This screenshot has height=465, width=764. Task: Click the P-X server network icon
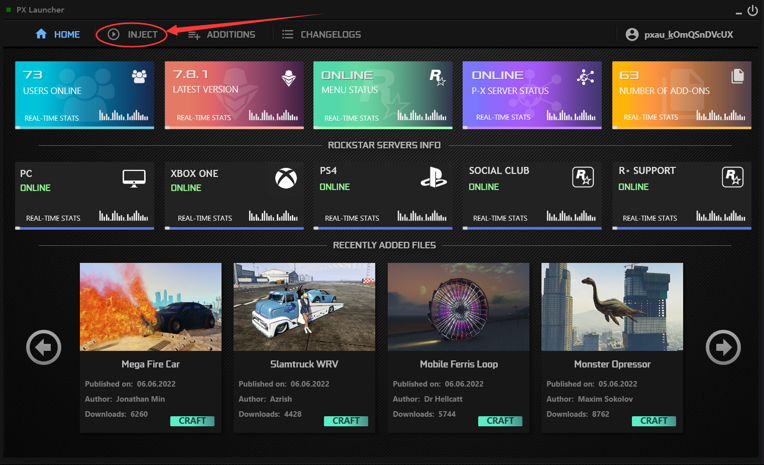(x=585, y=77)
